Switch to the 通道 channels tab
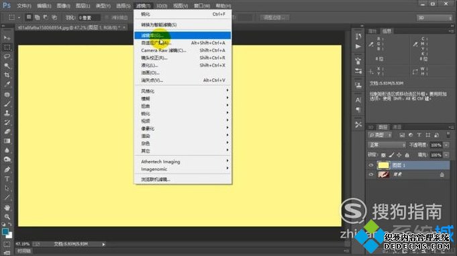 [397, 127]
